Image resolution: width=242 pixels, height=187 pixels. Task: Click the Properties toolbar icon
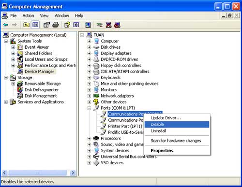(x=46, y=25)
